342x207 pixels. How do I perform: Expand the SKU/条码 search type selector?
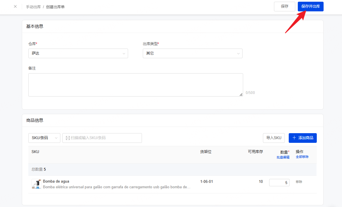(44, 138)
